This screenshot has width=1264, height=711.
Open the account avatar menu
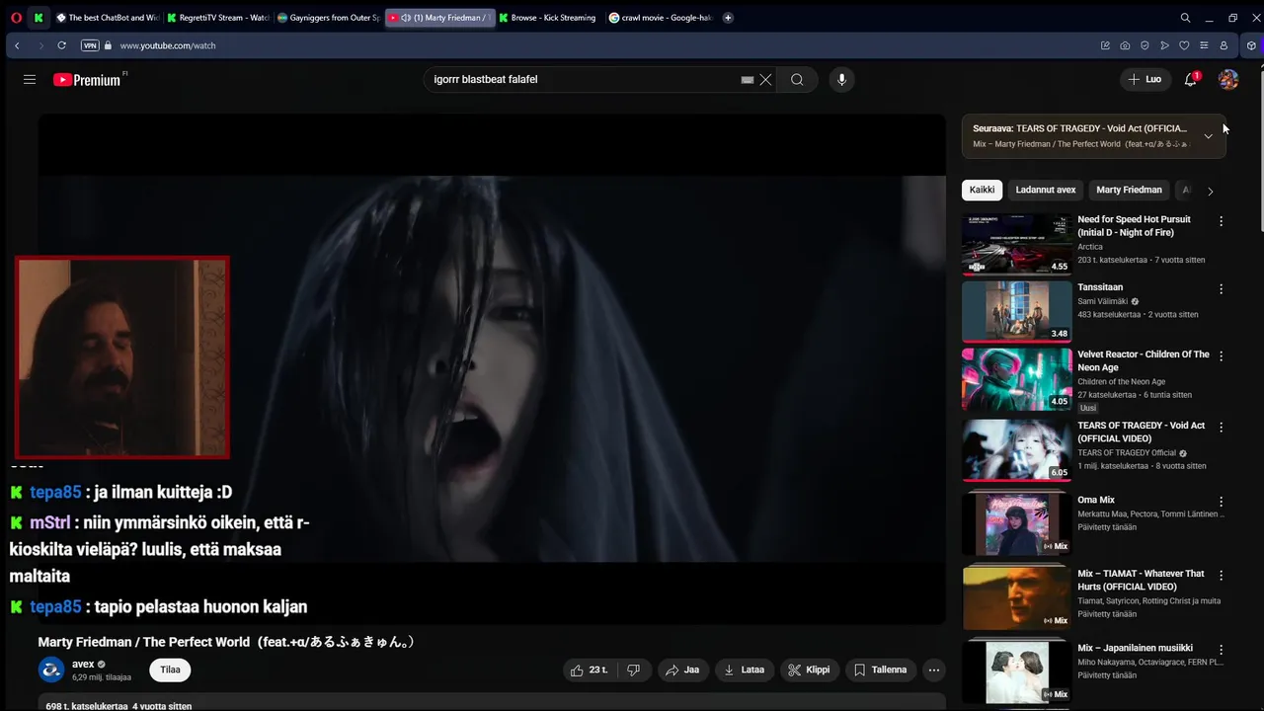coord(1228,79)
